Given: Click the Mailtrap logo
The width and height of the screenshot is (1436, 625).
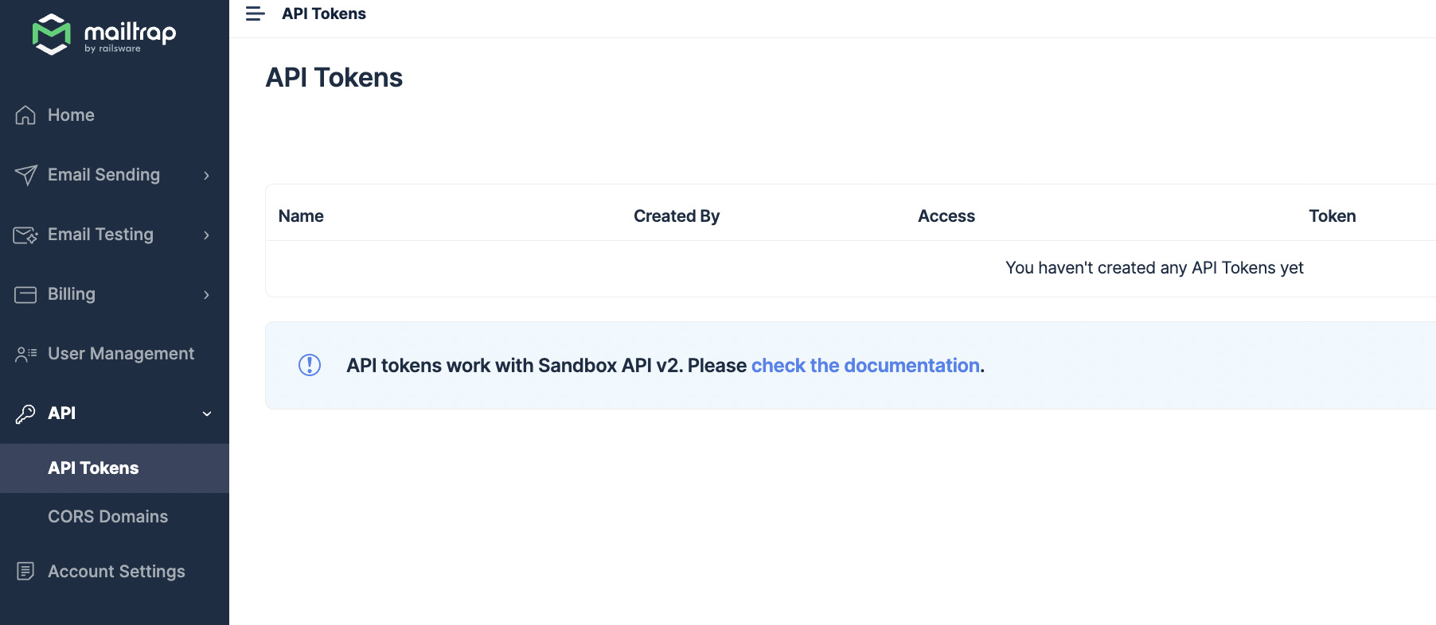Looking at the screenshot, I should point(103,34).
